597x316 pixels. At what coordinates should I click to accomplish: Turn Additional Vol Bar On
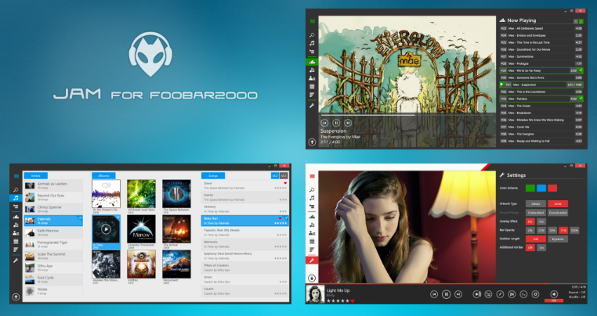[541, 247]
